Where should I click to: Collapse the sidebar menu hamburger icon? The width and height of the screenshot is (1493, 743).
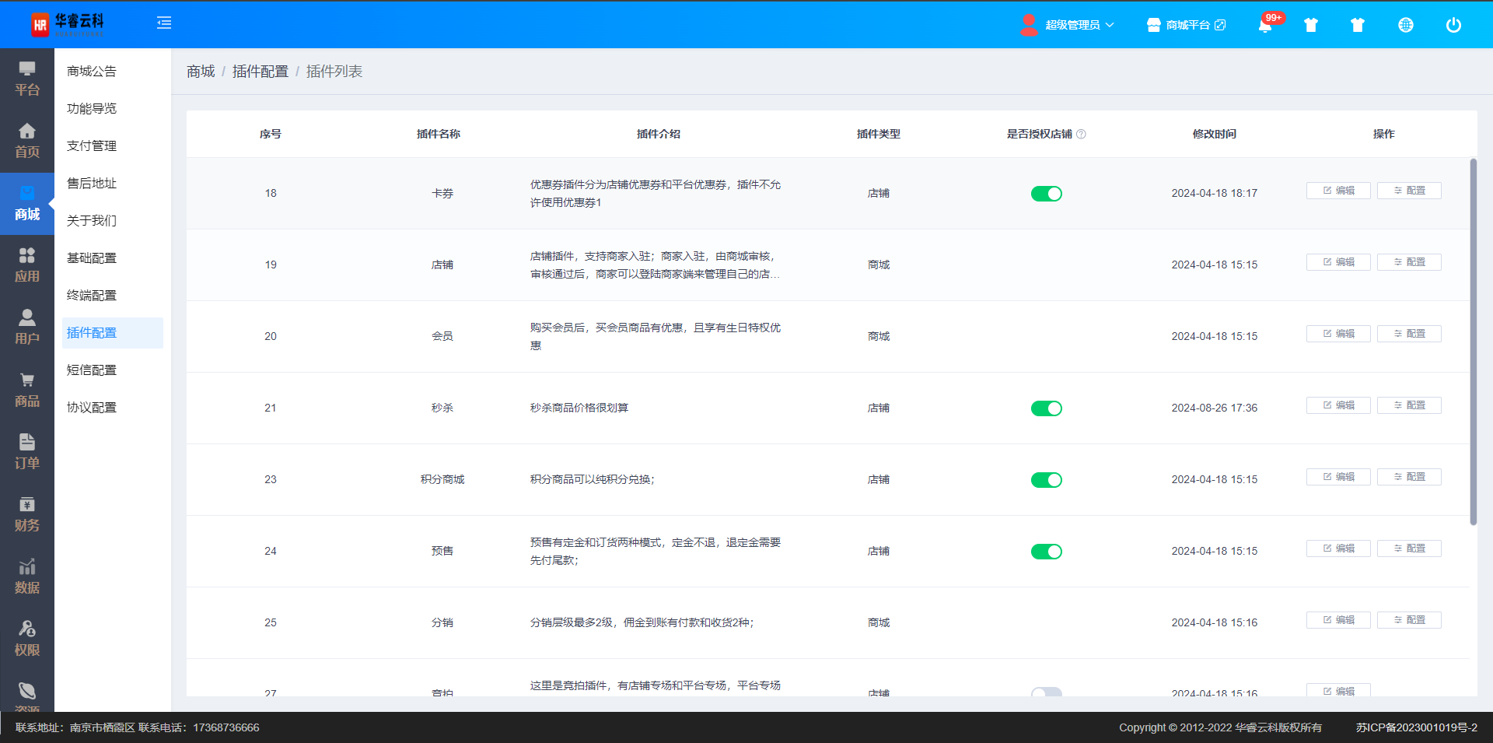click(x=164, y=23)
